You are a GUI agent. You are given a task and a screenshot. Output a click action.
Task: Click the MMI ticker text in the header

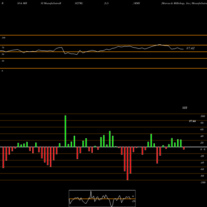137,3
